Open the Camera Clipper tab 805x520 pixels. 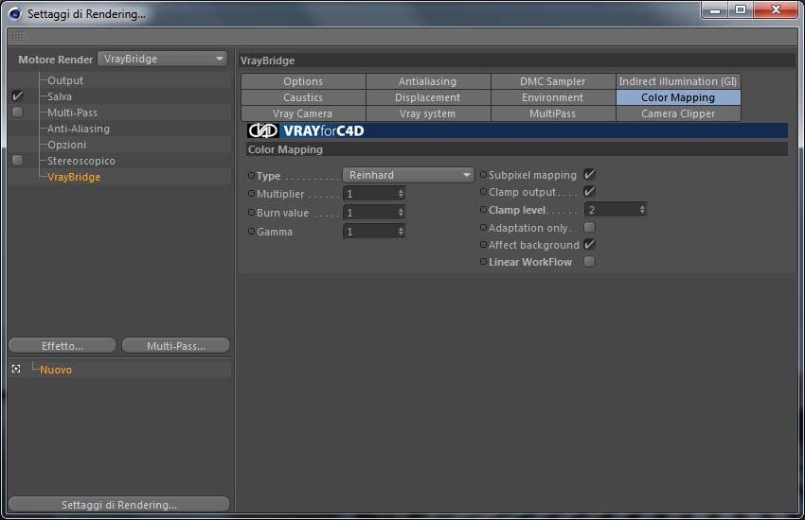click(x=678, y=113)
